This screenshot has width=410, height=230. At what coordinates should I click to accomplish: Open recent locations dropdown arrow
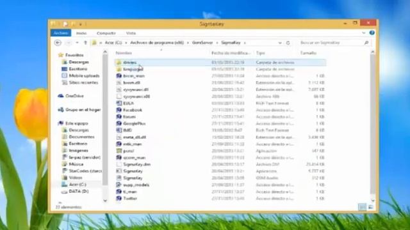77,43
